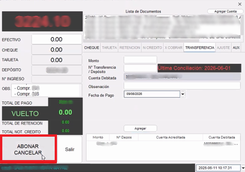This screenshot has width=245, height=172.
Task: Open the AJUSTE tab
Action: click(x=223, y=48)
